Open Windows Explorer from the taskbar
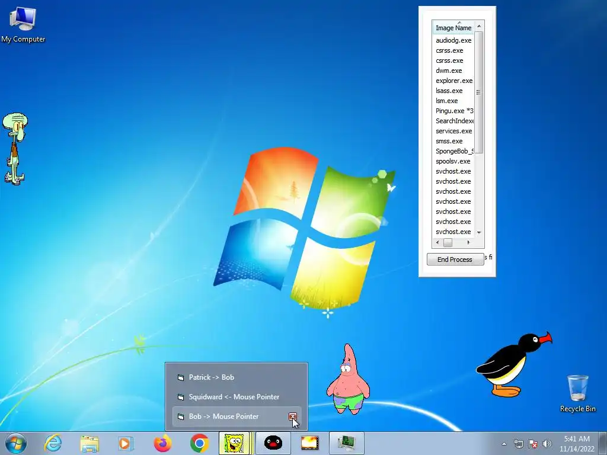This screenshot has width=607, height=455. pyautogui.click(x=90, y=443)
